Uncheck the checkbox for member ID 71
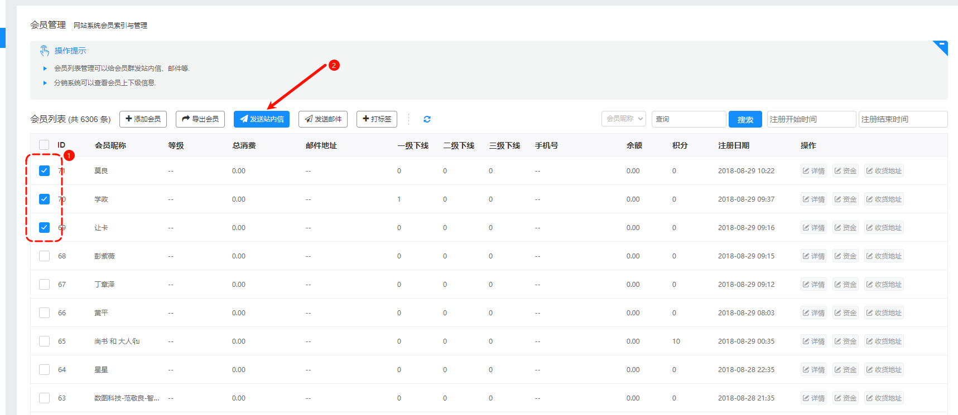This screenshot has height=415, width=958. click(x=45, y=171)
